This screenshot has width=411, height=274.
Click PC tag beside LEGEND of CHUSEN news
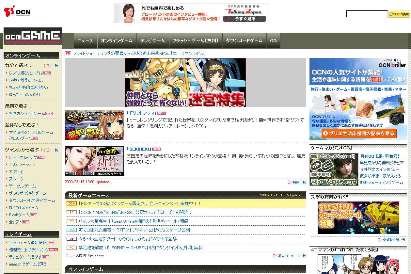click(x=71, y=248)
